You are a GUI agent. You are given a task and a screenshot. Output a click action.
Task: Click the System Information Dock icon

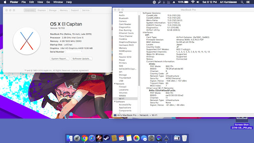(x=166, y=138)
